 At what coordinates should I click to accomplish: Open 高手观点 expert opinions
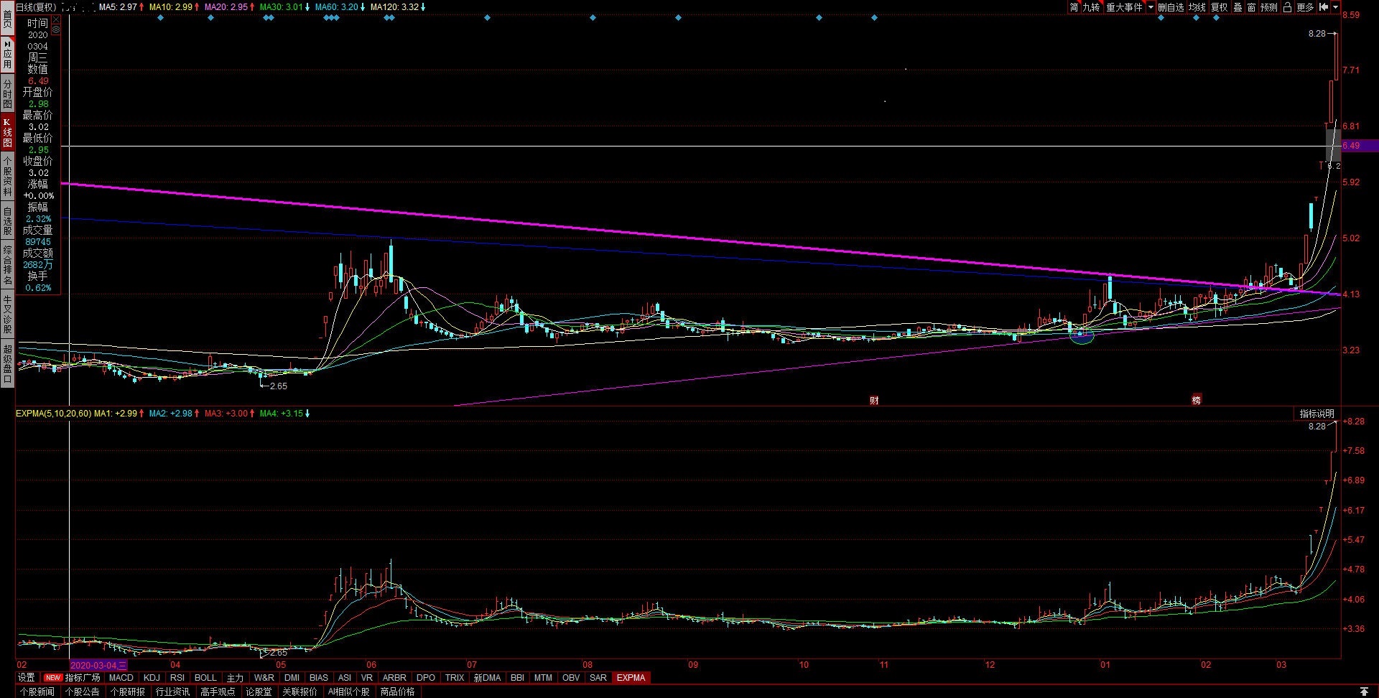(218, 692)
